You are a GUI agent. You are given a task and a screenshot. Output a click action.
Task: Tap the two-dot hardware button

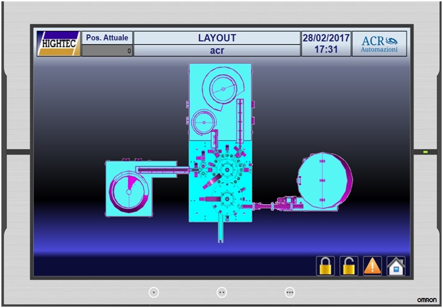pos(221,292)
